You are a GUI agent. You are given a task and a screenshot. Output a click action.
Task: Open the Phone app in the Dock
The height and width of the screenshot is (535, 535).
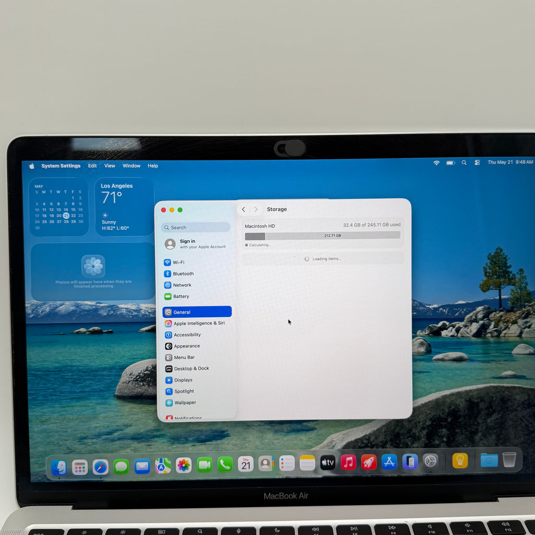click(x=225, y=464)
